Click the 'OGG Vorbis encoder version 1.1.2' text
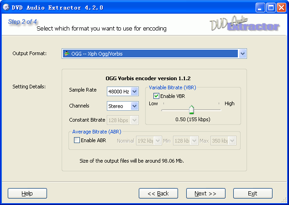The image size is (289, 205). [x=148, y=78]
